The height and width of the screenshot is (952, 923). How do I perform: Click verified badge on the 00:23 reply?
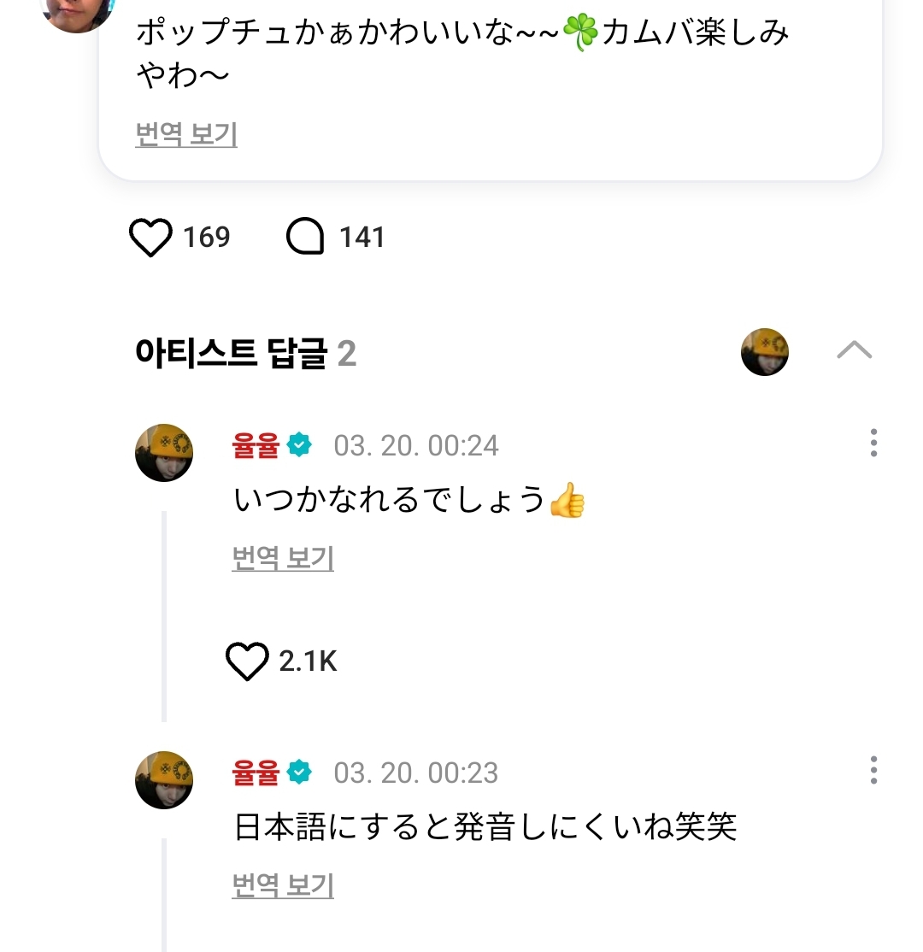pyautogui.click(x=299, y=773)
